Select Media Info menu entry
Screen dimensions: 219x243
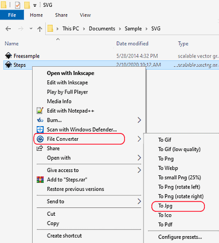tap(59, 101)
